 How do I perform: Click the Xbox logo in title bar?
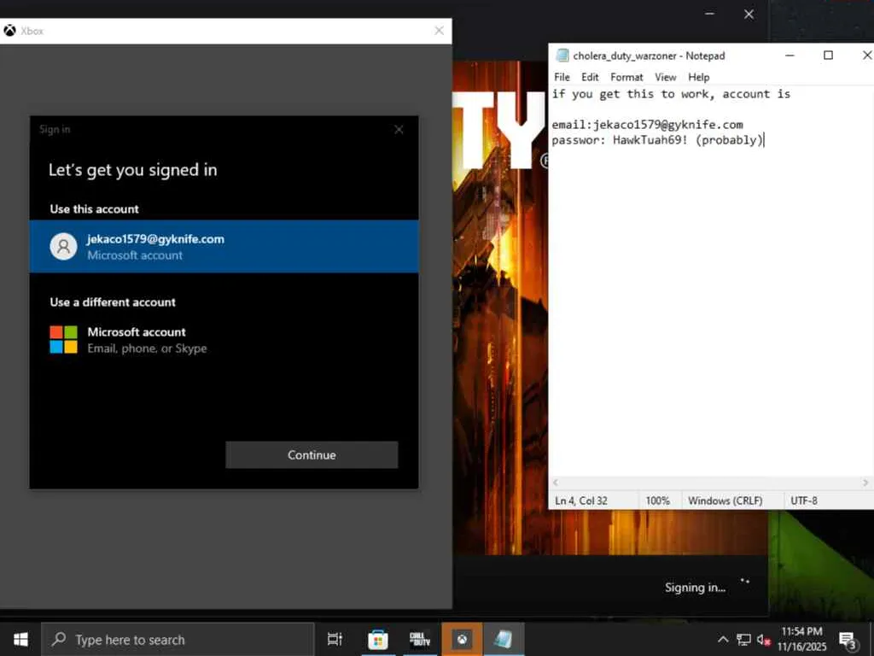9,31
